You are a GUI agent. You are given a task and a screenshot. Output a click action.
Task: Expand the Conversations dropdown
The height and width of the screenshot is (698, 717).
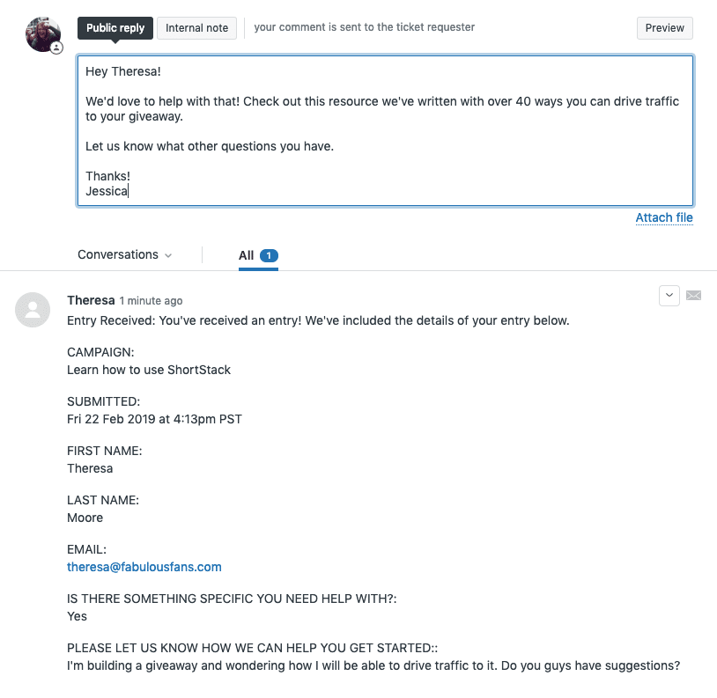click(124, 255)
